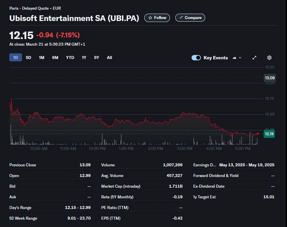The height and width of the screenshot is (227, 287).
Task: Switch to the 1M range tab
Action: 42,58
